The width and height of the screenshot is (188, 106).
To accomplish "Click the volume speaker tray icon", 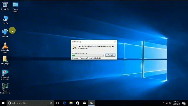I will (x=170, y=103).
